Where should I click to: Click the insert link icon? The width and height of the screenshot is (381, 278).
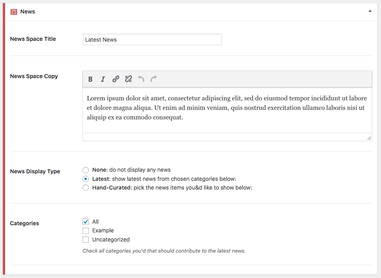(x=116, y=79)
